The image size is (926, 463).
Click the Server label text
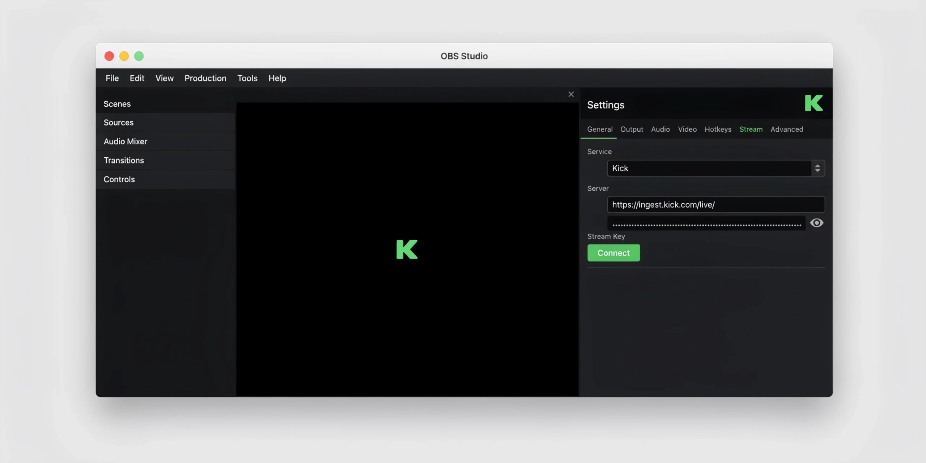(598, 188)
